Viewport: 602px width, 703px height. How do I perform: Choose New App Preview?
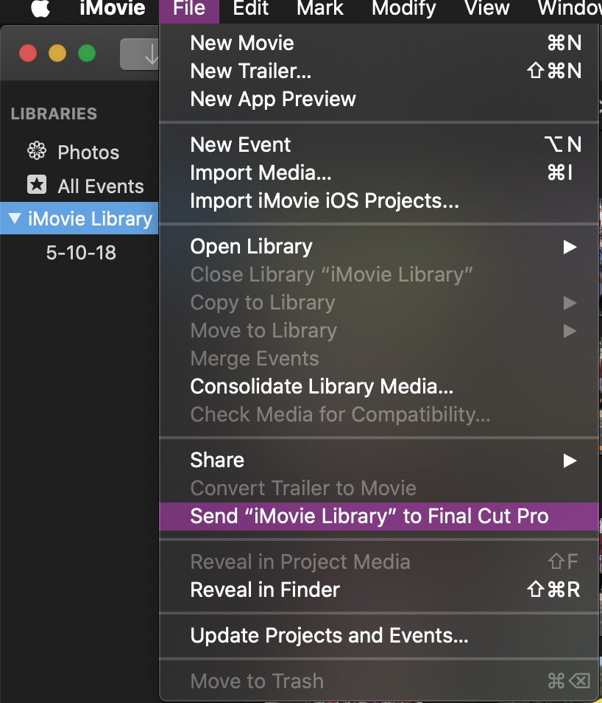(x=273, y=99)
